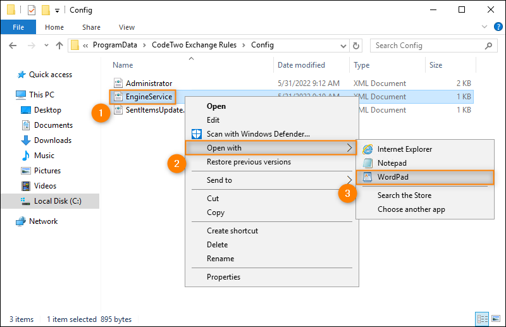506x327 pixels.
Task: Expand the Send to submenu
Action: pos(272,180)
